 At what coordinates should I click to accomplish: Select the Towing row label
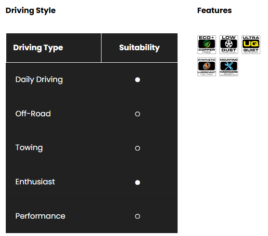pyautogui.click(x=29, y=148)
